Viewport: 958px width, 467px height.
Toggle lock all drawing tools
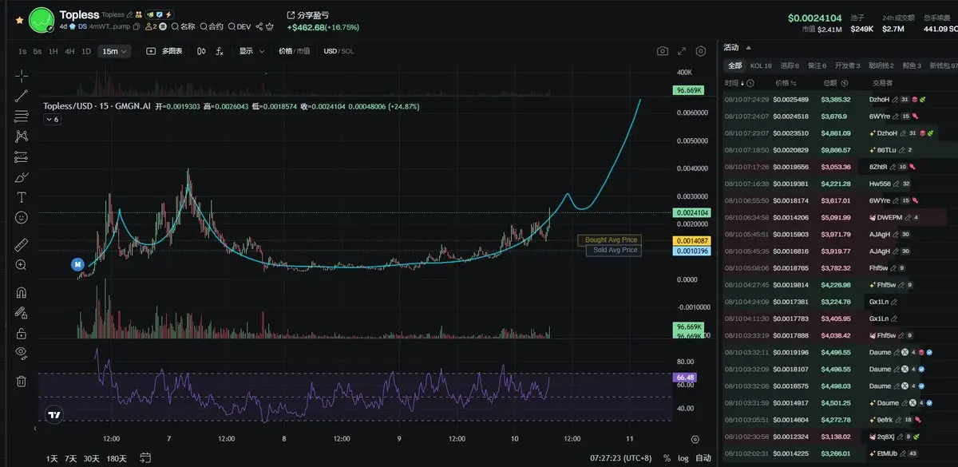point(22,333)
